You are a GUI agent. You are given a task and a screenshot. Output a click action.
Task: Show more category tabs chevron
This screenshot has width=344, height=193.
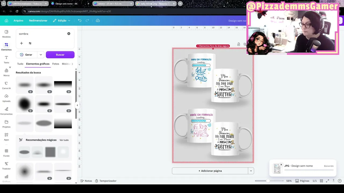point(72,64)
